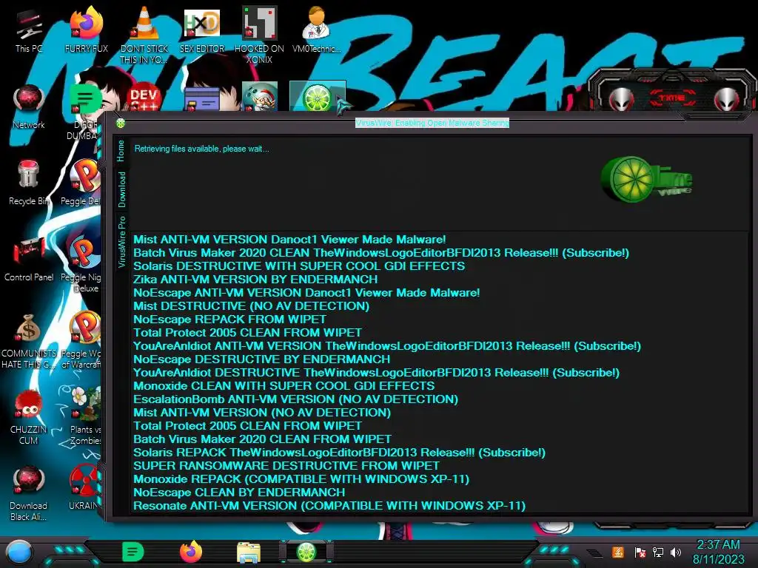Select Zika ANTI-VM VERSION BY ENDERMANCH
The height and width of the screenshot is (568, 758).
[255, 280]
